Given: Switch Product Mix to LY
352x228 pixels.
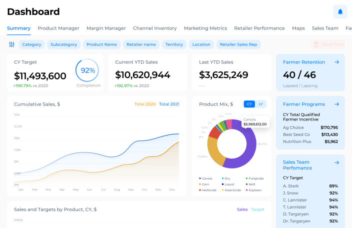Looking at the screenshot, I should click(260, 104).
